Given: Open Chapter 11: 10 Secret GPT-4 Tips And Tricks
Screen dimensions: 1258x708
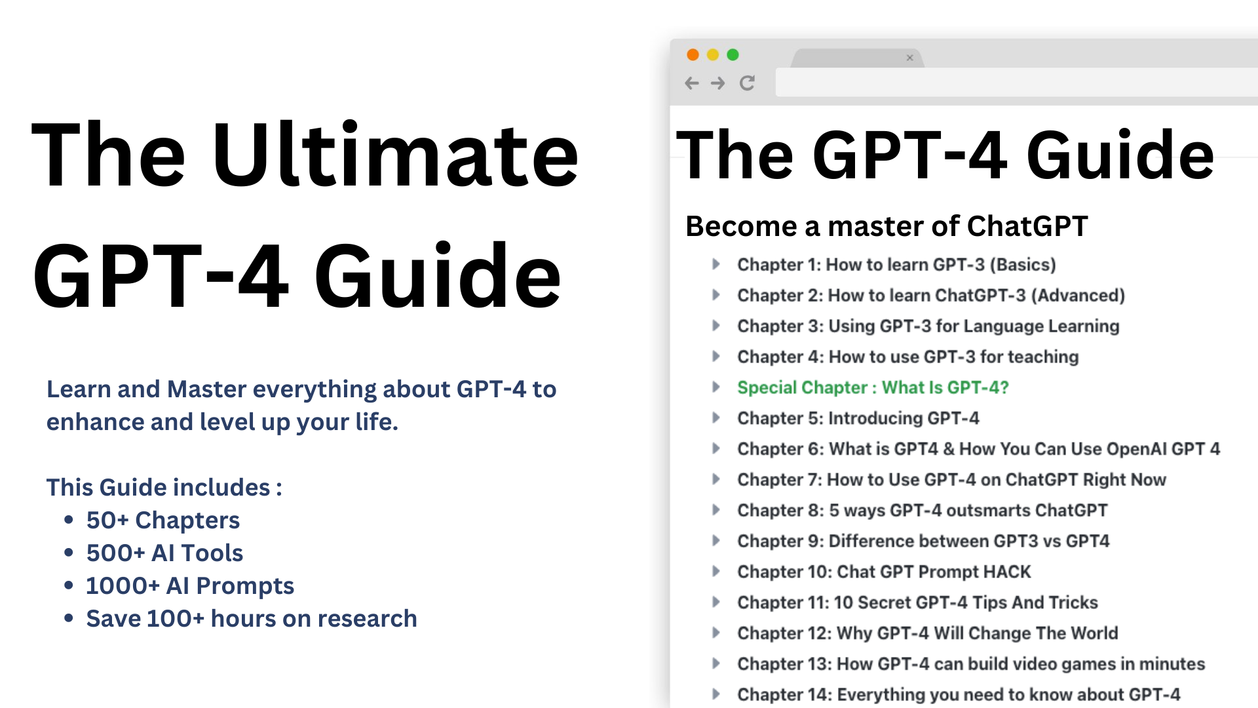Looking at the screenshot, I should click(x=917, y=602).
